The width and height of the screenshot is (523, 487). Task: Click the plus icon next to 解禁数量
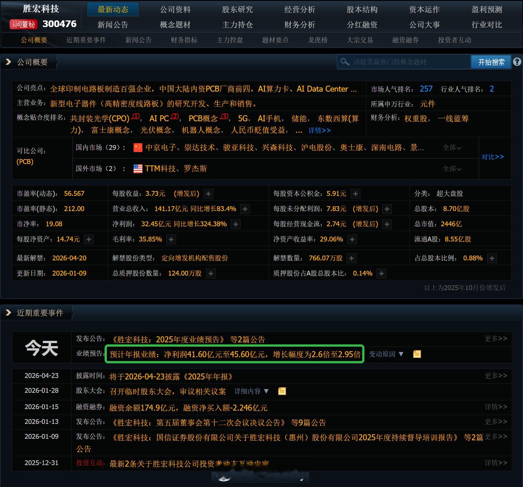[351, 258]
